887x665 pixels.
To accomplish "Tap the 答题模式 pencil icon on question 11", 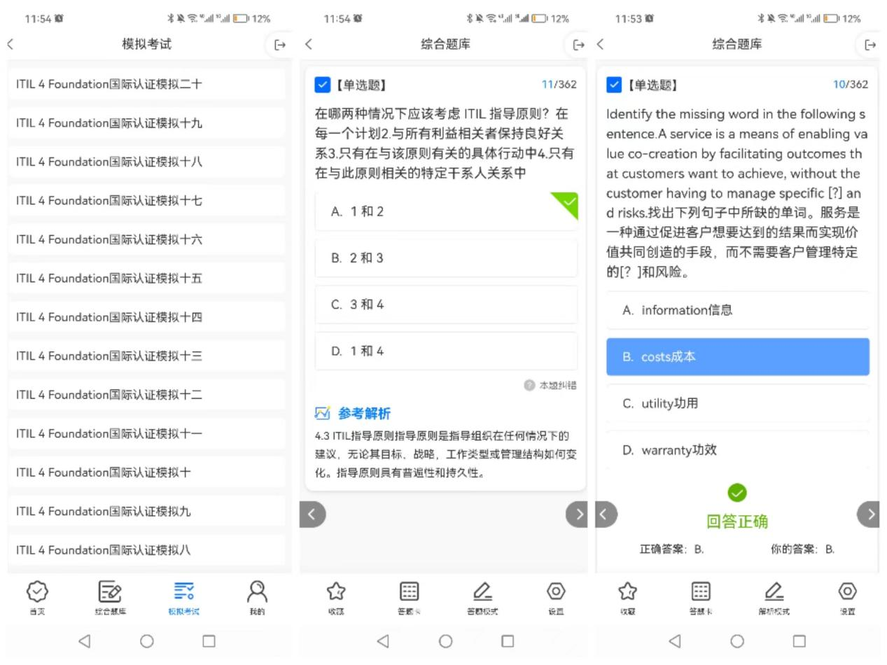I will [x=482, y=592].
